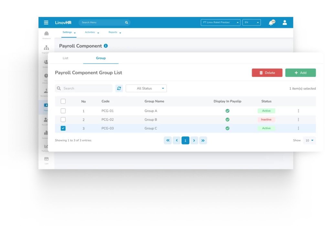Select the Group tab
The height and width of the screenshot is (226, 331).
101,58
